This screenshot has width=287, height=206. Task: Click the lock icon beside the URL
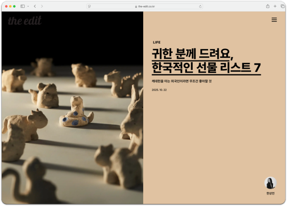(136, 6)
